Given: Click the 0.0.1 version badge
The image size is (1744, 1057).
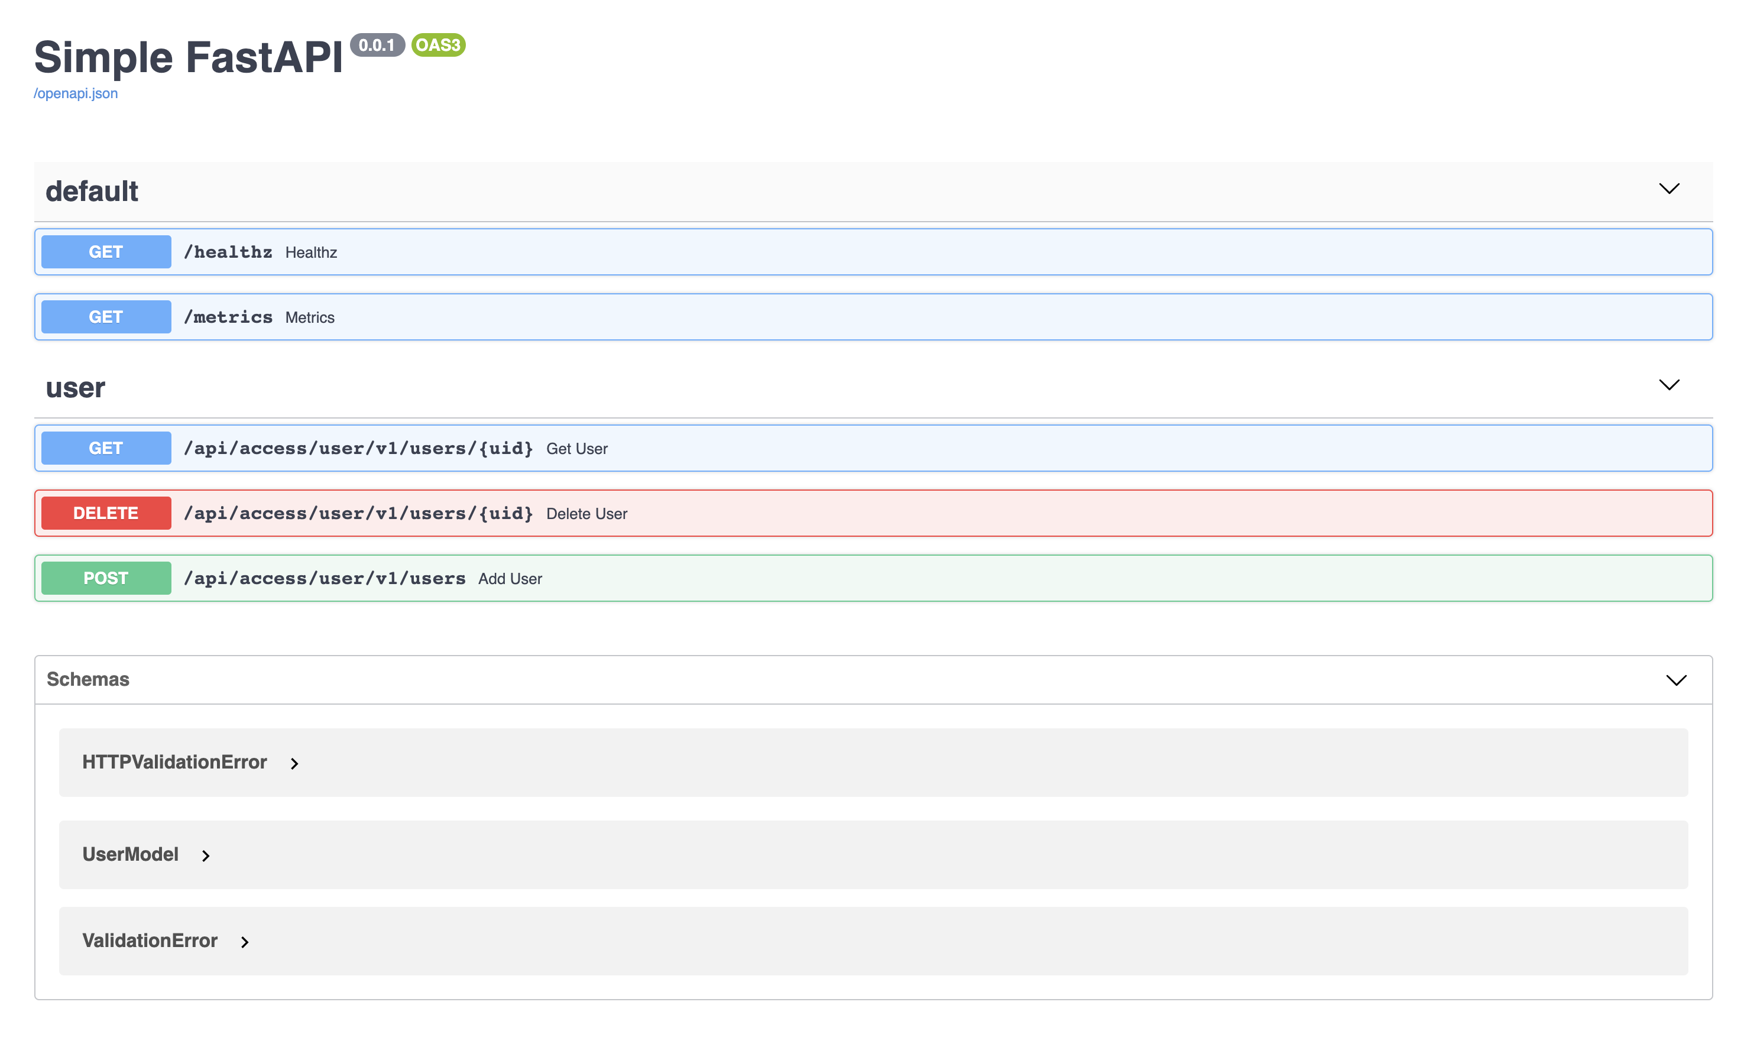Looking at the screenshot, I should pyautogui.click(x=377, y=46).
